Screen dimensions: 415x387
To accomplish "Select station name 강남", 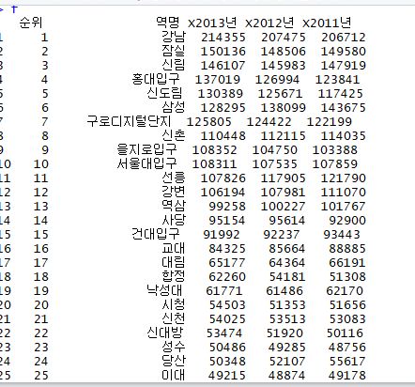I will tap(174, 37).
